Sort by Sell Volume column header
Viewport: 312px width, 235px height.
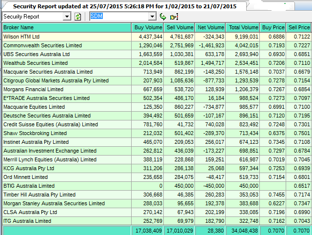pos(179,27)
